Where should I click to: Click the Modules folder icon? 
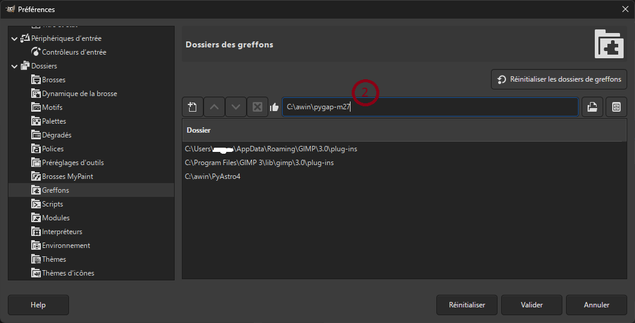(36, 217)
